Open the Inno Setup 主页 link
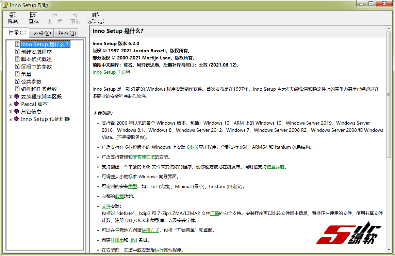Screen dimensions: 395x256 point(109,72)
